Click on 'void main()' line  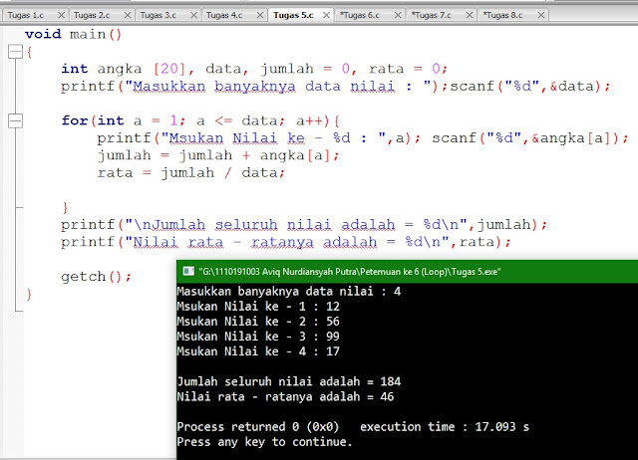[x=73, y=34]
